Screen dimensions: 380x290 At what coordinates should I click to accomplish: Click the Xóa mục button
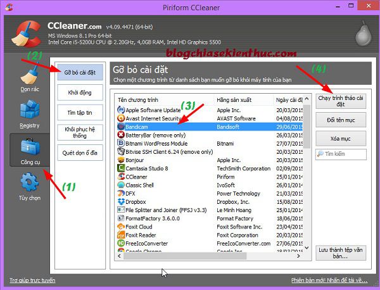pyautogui.click(x=341, y=139)
